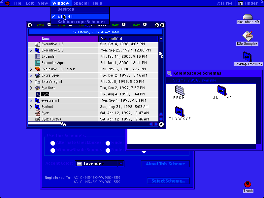Image resolution: width=264 pixels, height=198 pixels.
Task: Open the Macintosh HD drive icon
Action: [x=248, y=17]
